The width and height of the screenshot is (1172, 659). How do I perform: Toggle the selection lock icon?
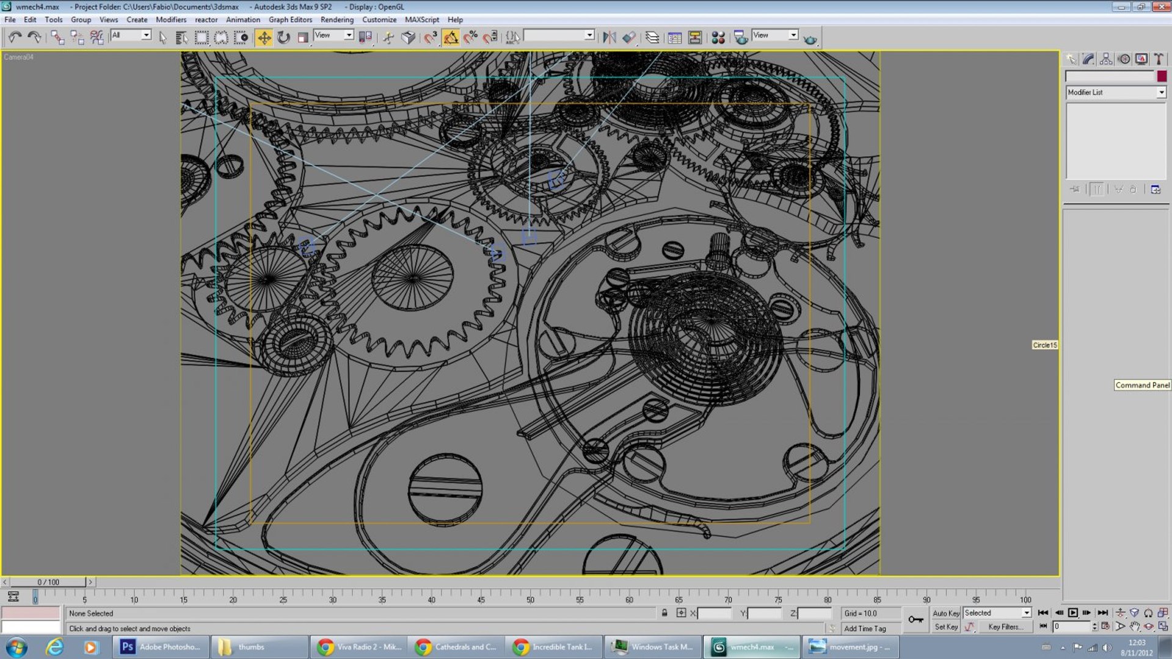pyautogui.click(x=664, y=613)
